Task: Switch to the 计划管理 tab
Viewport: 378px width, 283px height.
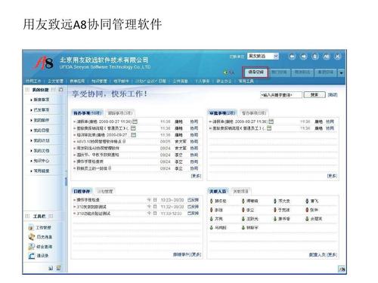Action: (x=105, y=192)
